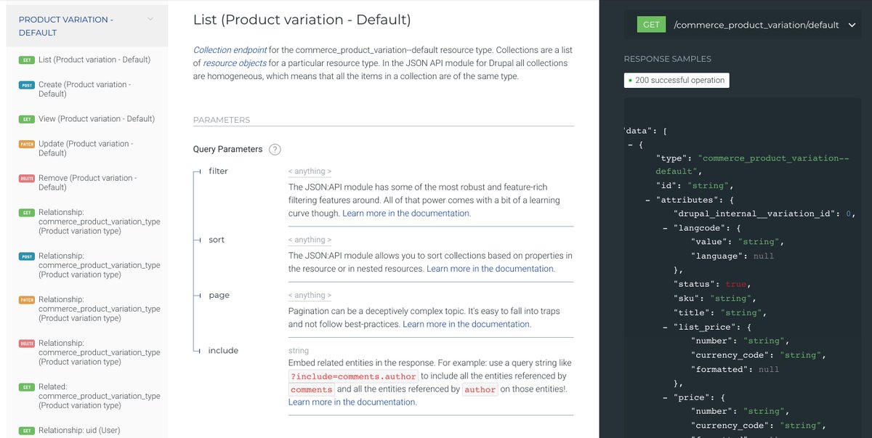
Task: Open Create (Product variation - Default) in sidebar
Action: 85,89
